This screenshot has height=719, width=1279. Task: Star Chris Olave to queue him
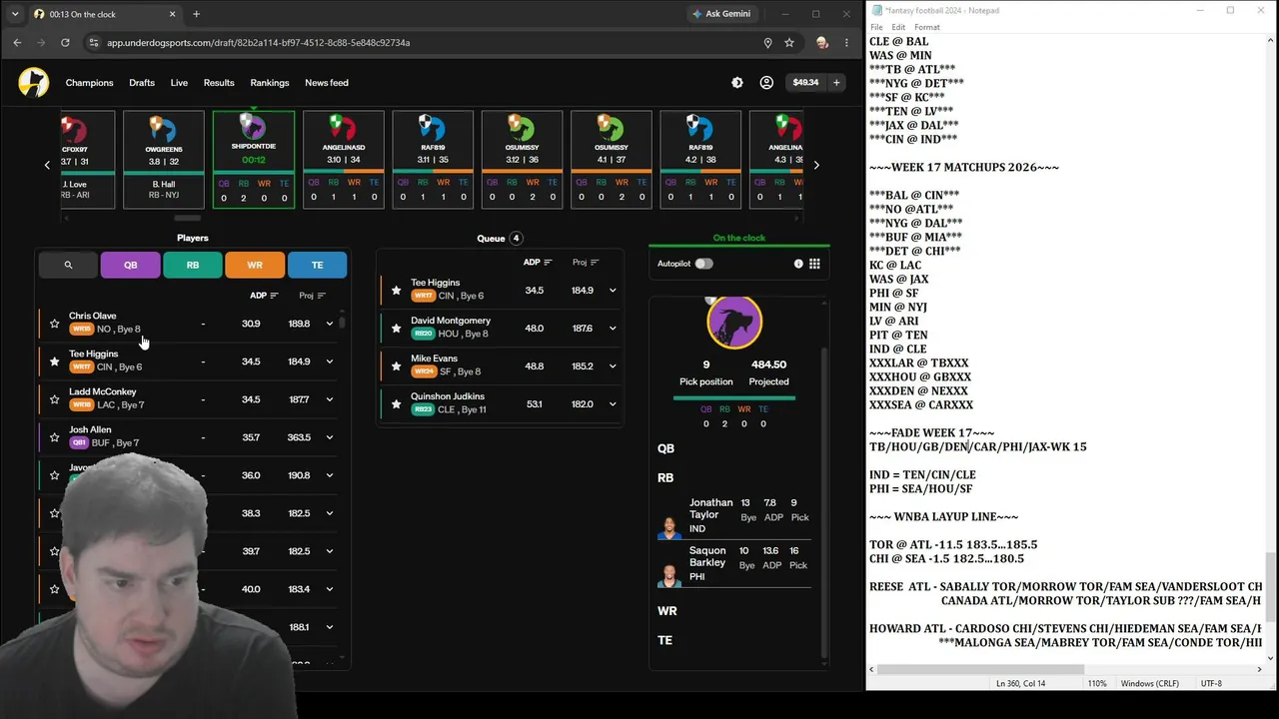tap(54, 324)
